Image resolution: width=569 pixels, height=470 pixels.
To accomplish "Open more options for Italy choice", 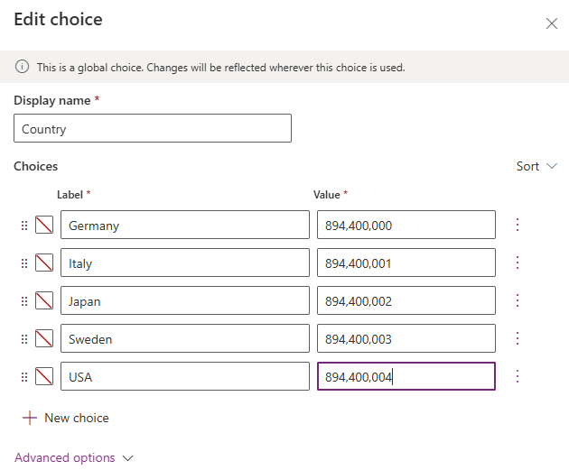I will pos(518,263).
